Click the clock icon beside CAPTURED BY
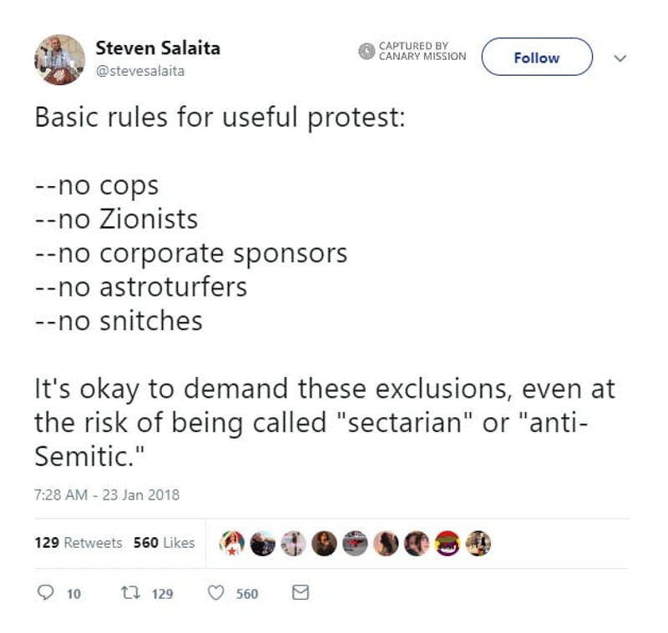This screenshot has width=668, height=633. [x=366, y=52]
